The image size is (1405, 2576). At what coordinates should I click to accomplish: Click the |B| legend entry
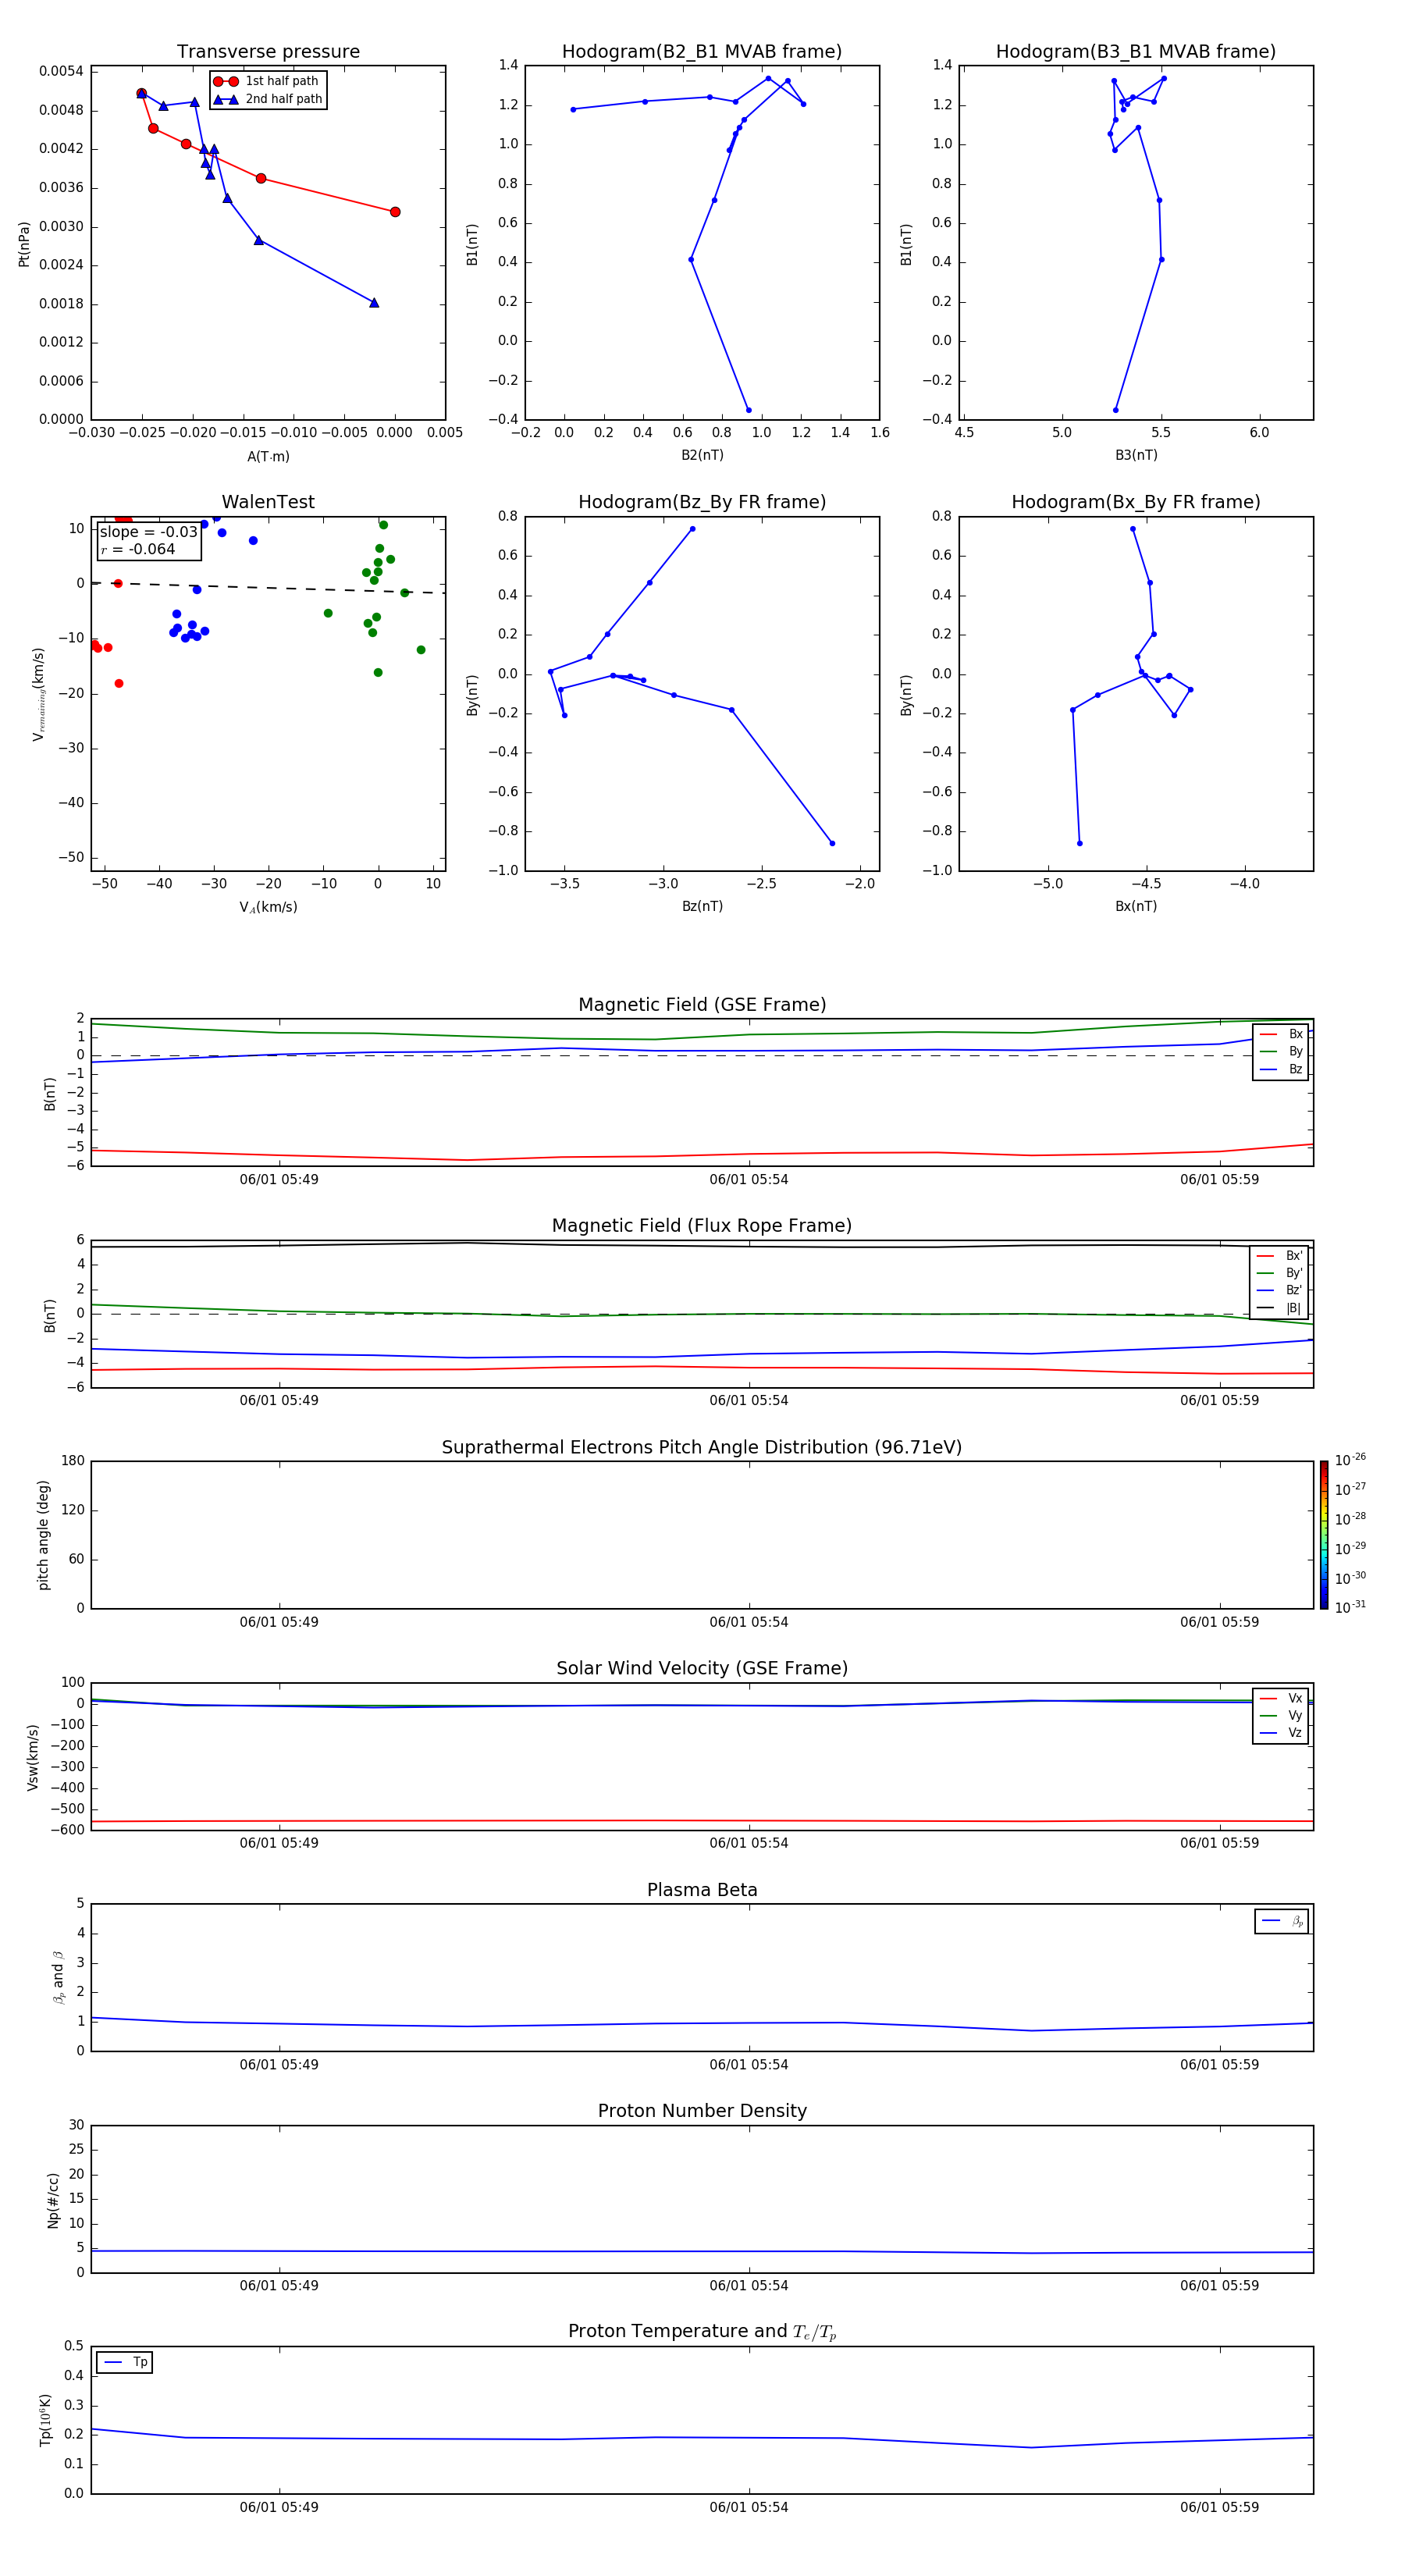tap(1280, 1308)
